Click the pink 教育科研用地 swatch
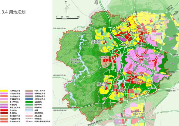The image size is (179, 126). pos(4,99)
